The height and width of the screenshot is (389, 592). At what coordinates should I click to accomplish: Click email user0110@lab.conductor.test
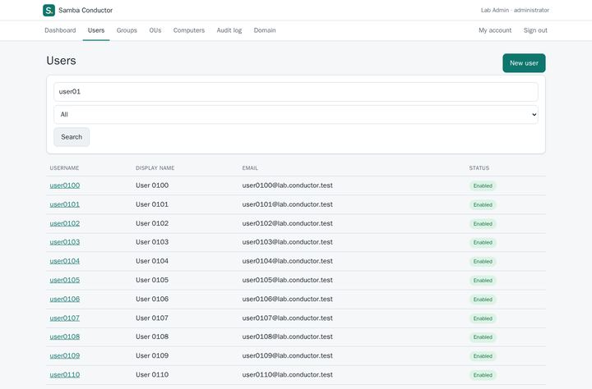(287, 375)
